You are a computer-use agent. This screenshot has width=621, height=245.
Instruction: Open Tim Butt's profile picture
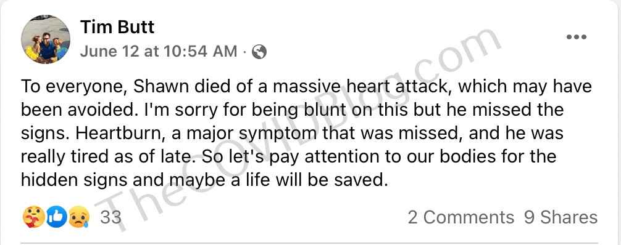pos(46,39)
